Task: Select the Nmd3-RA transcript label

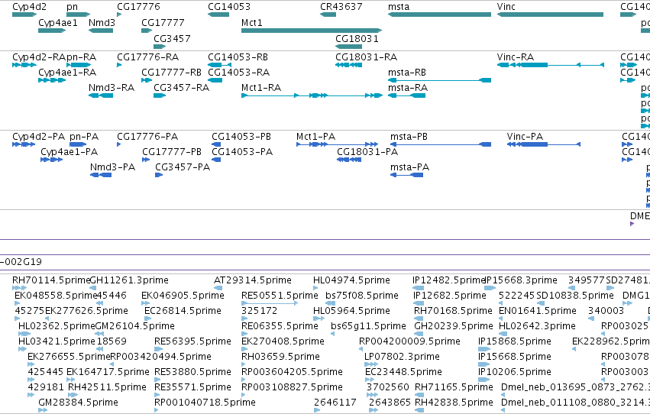Action: click(x=112, y=87)
